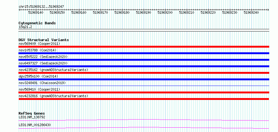Click ruler position 51969240
Viewport: 278px width, 132px height.
251,12
